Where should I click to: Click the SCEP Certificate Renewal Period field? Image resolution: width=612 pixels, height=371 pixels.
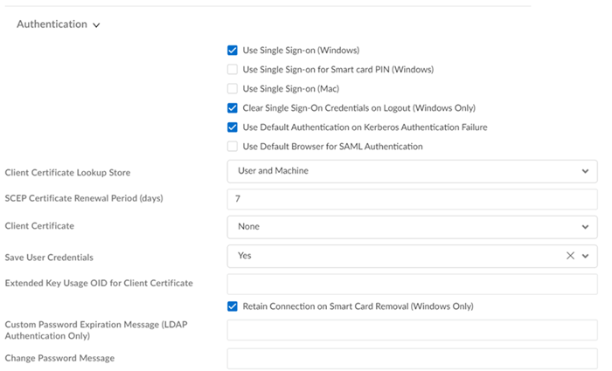(412, 199)
